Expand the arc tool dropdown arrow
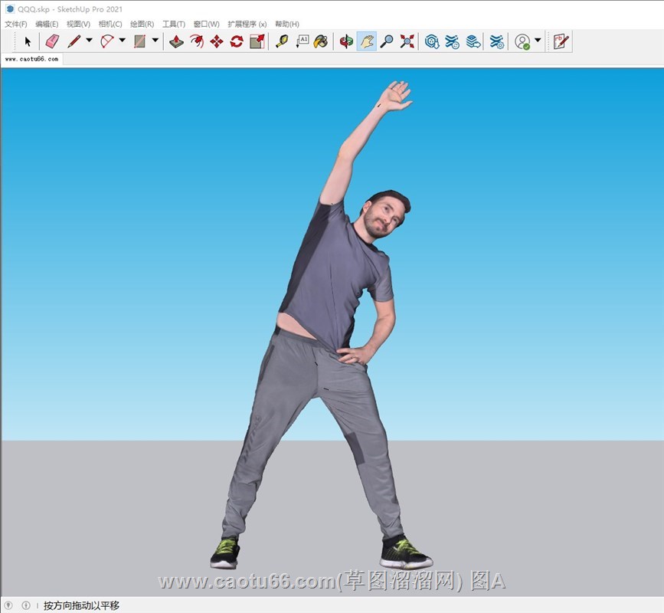 (x=122, y=41)
